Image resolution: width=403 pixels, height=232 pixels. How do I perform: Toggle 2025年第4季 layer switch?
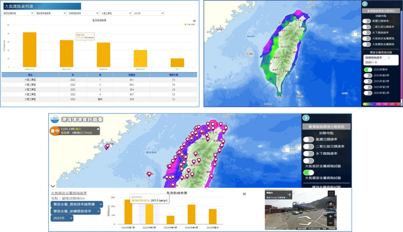click(x=368, y=75)
